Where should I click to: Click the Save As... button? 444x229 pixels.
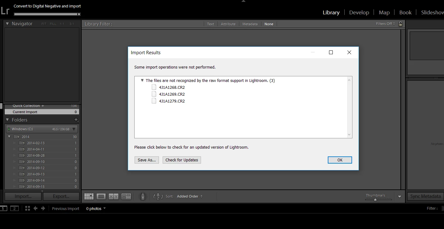click(x=147, y=160)
